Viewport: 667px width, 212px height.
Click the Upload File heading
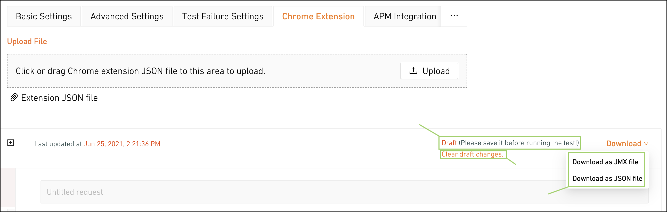click(27, 42)
